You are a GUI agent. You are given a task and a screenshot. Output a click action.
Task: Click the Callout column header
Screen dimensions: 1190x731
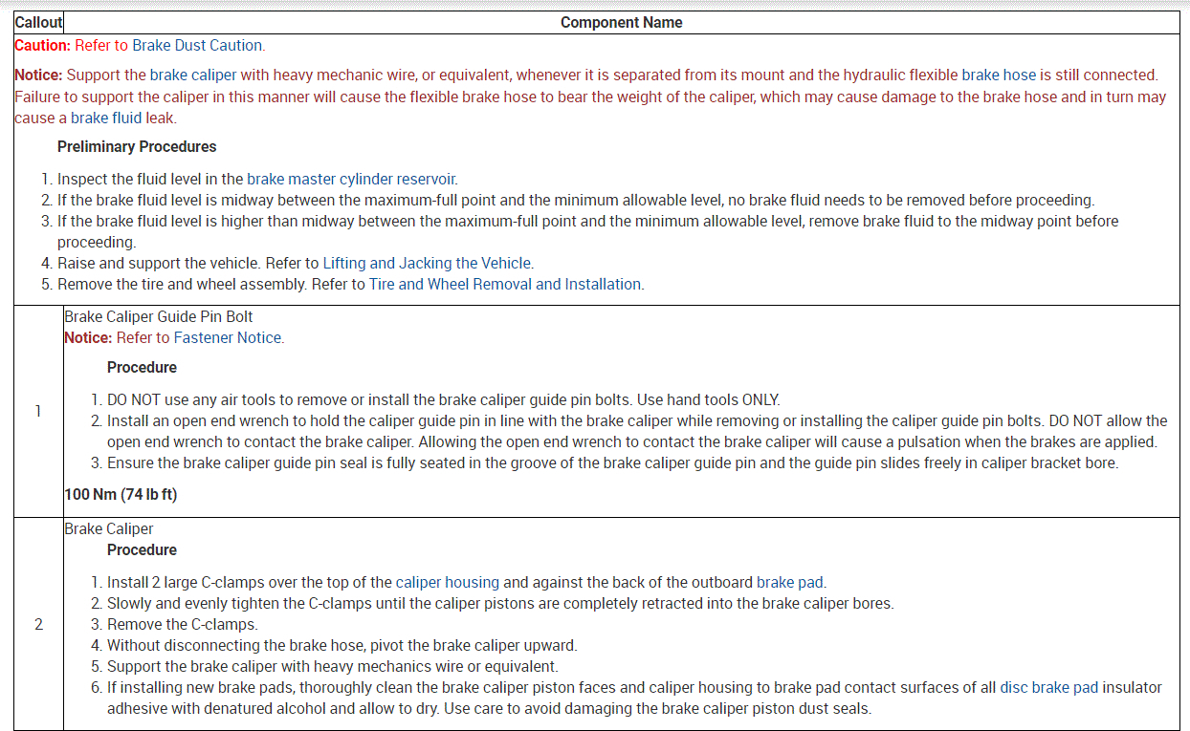(x=38, y=22)
